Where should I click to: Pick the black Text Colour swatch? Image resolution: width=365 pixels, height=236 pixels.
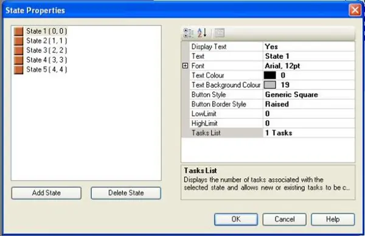point(269,75)
